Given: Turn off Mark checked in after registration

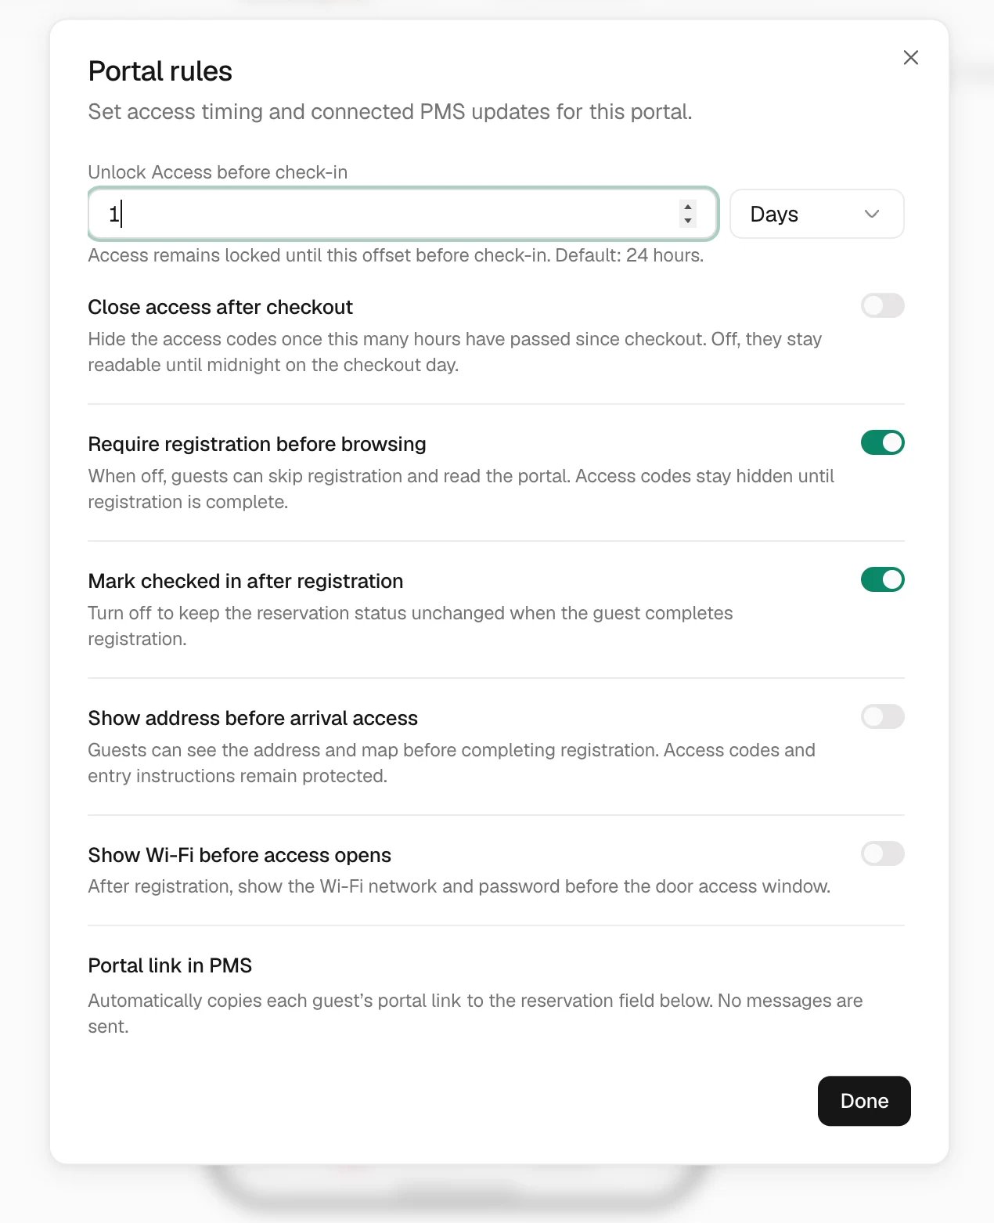Looking at the screenshot, I should click(882, 579).
